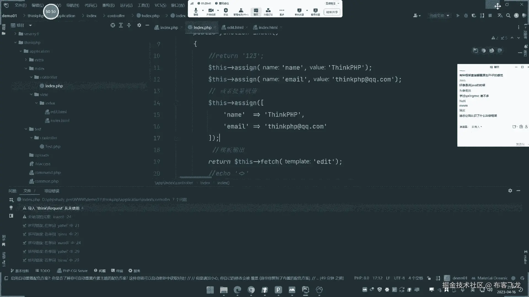
Task: Open breakout rooms icon in meeting toolbar
Action: (268, 10)
